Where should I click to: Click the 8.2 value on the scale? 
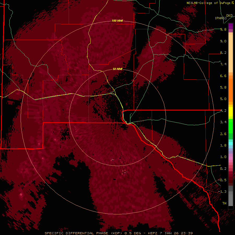[223, 52]
